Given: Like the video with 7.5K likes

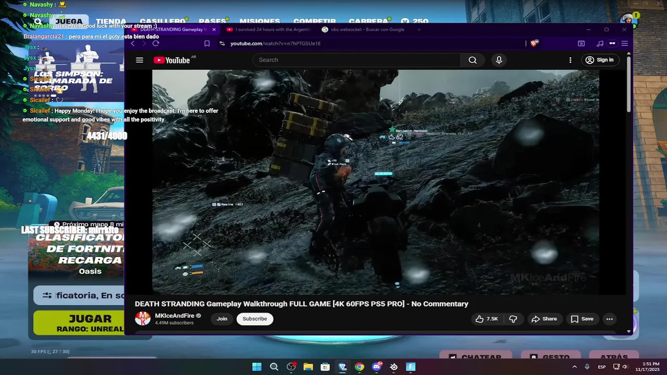Looking at the screenshot, I should pyautogui.click(x=487, y=319).
